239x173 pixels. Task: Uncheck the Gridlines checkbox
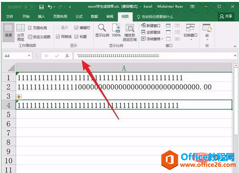[x=58, y=37]
